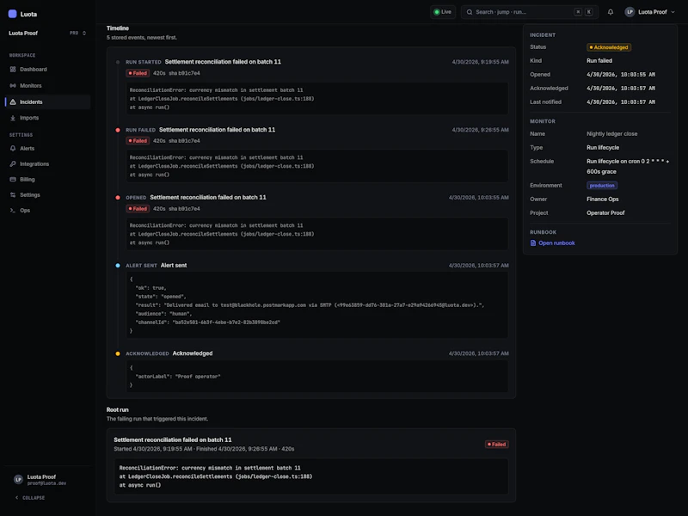Open the Settings sliders icon
Screen dimensions: 688x516
coord(13,195)
